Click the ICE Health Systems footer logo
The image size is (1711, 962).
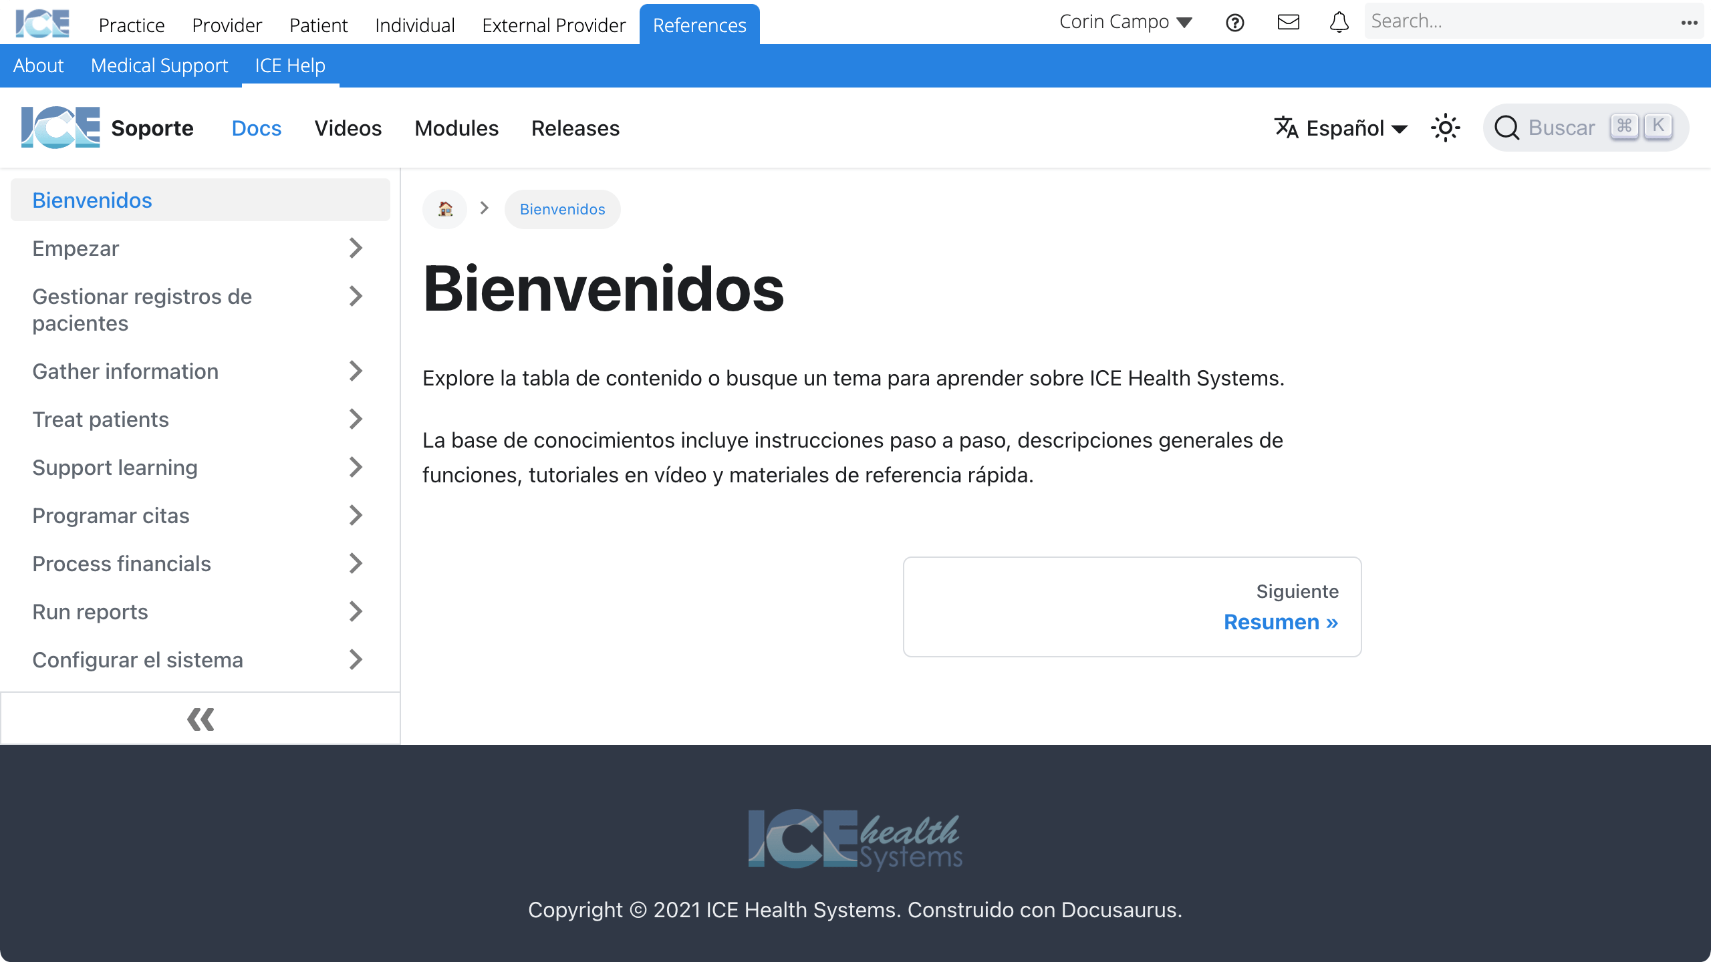tap(855, 839)
